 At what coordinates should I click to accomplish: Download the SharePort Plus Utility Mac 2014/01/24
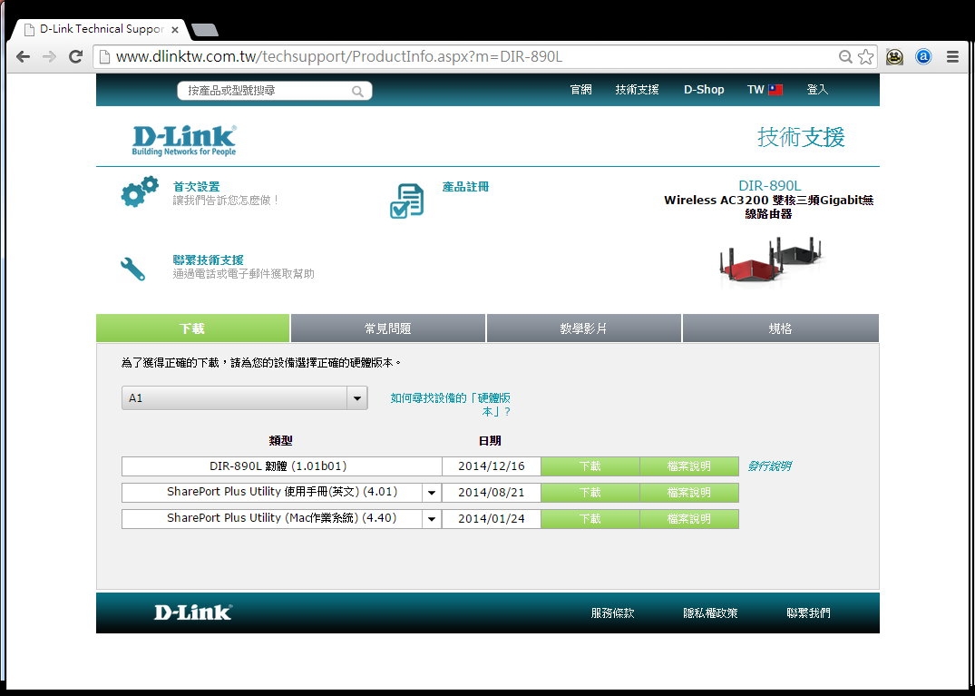point(590,519)
